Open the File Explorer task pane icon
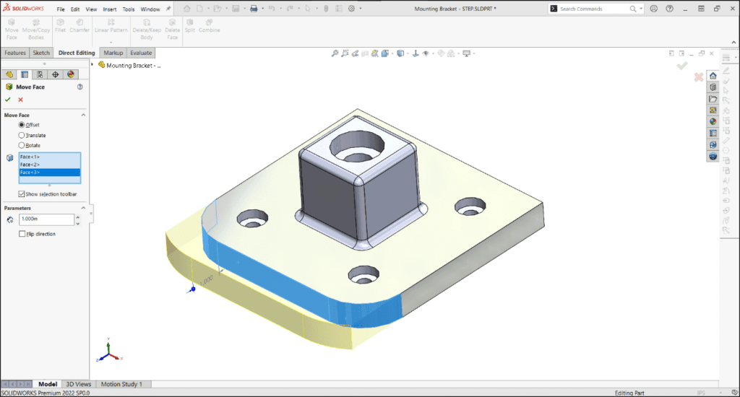Viewport: 740px width, 397px height. (713, 99)
